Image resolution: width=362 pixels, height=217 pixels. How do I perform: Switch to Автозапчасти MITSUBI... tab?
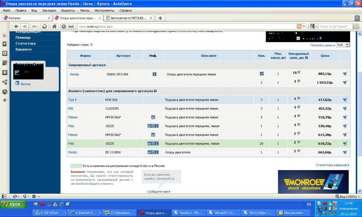129,18
